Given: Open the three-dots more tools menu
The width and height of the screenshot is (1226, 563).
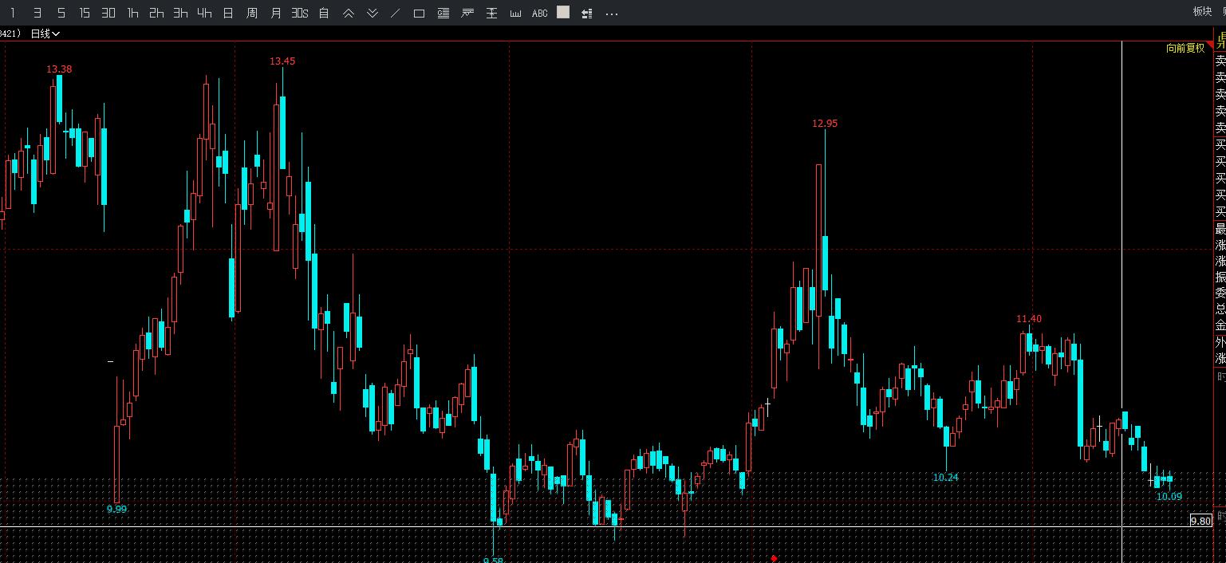Looking at the screenshot, I should point(612,13).
